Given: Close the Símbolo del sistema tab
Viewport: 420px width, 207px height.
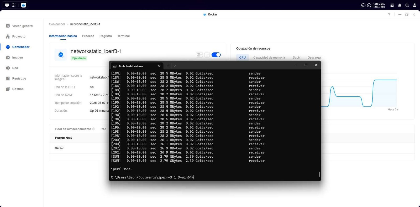Looking at the screenshot, I should click(159, 66).
